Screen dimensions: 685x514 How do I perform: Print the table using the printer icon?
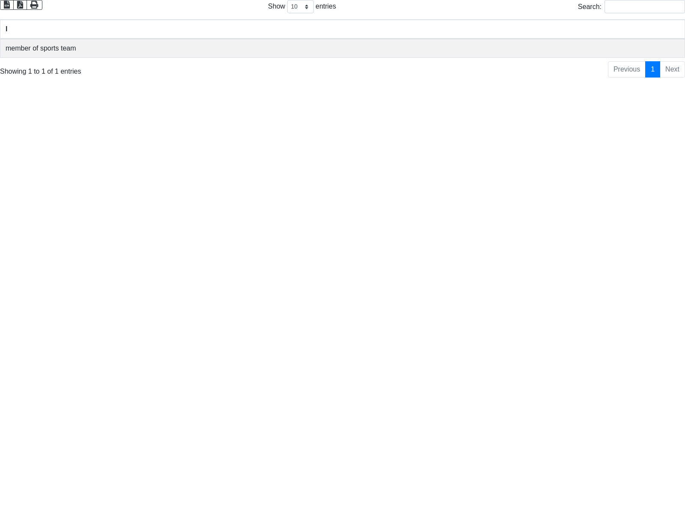pos(34,5)
